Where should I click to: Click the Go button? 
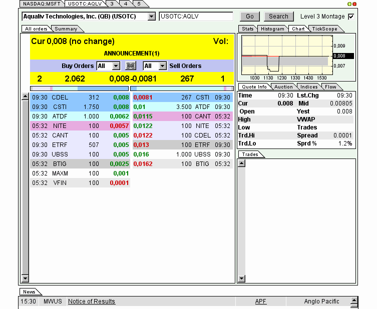tap(249, 16)
